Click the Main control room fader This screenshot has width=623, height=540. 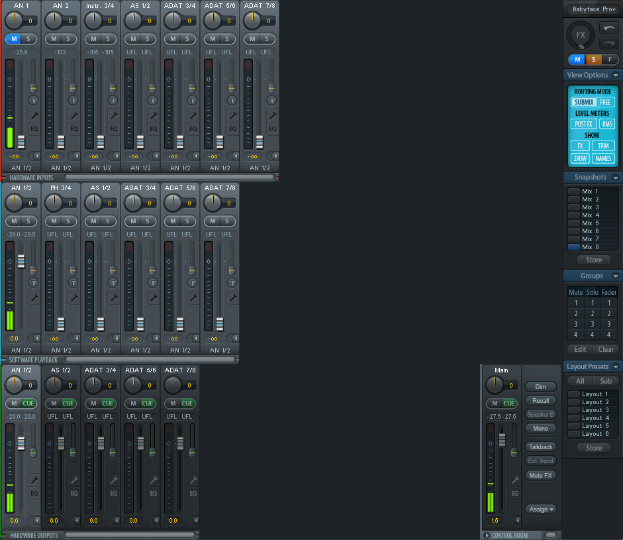[503, 440]
